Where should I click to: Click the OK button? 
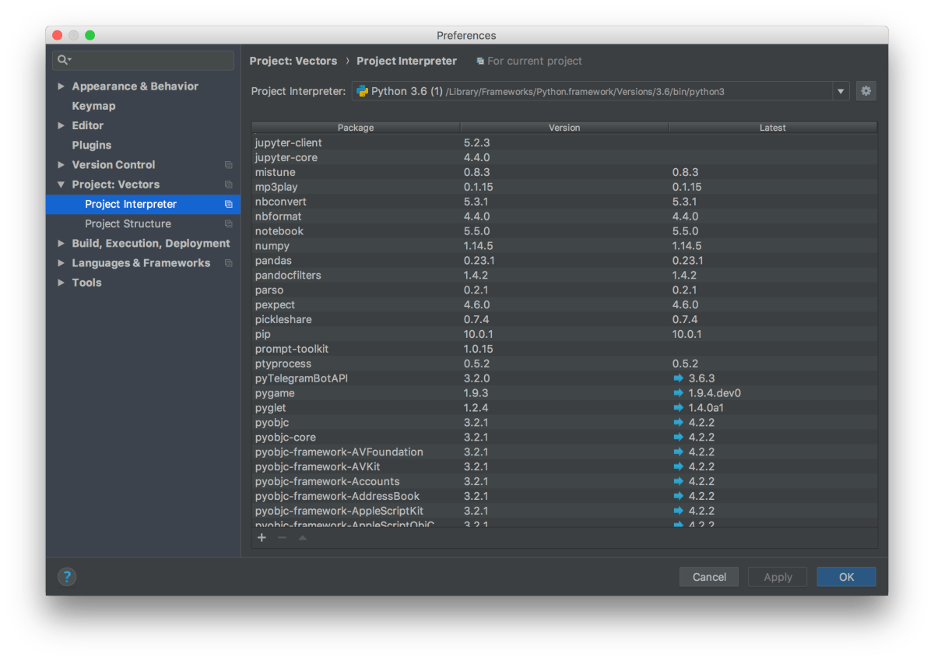coord(846,577)
